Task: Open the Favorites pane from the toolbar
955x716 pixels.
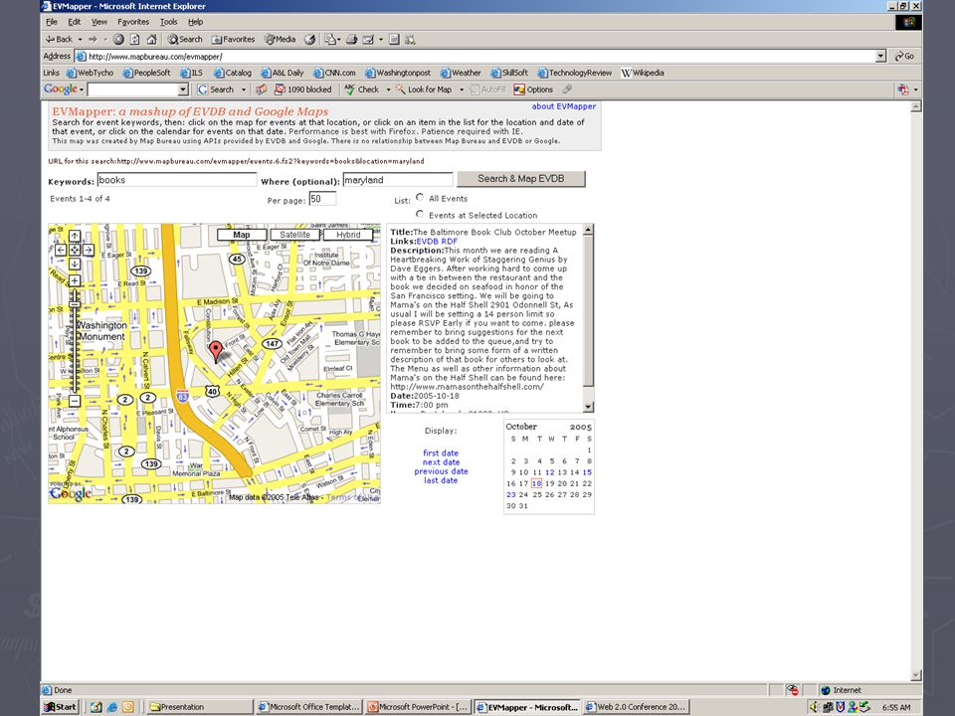Action: pos(233,39)
